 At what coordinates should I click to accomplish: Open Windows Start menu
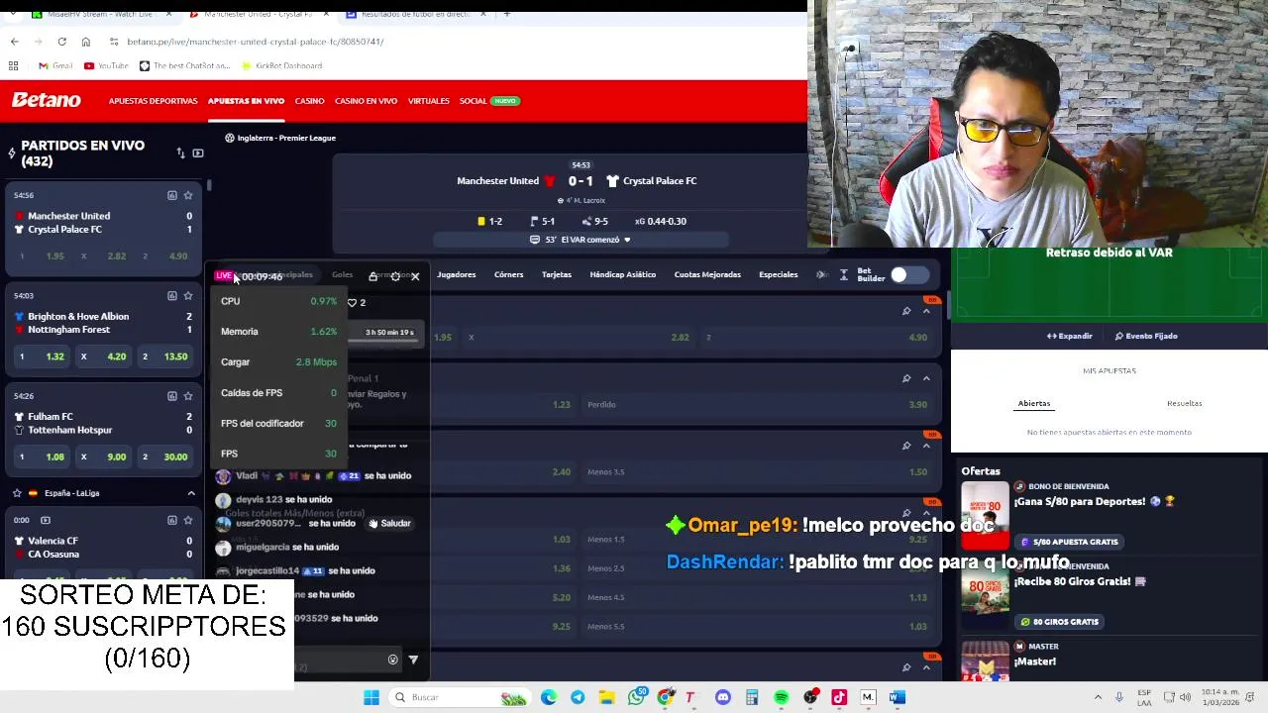coord(371,697)
